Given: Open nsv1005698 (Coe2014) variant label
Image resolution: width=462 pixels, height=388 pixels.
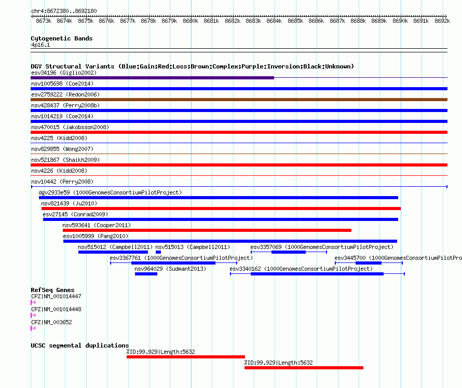Looking at the screenshot, I should pyautogui.click(x=62, y=84).
